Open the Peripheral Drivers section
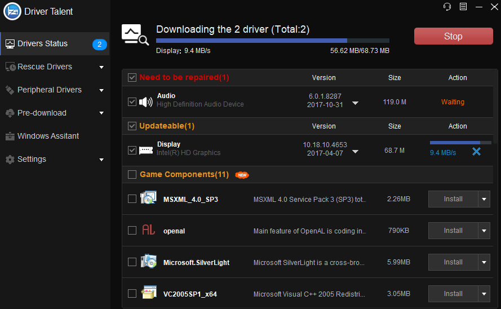Viewport: 501px width, 309px height. point(55,90)
